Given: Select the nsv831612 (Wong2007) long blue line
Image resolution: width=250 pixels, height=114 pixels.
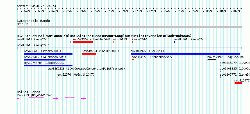Looking at the screenshot, I should click(129, 48).
